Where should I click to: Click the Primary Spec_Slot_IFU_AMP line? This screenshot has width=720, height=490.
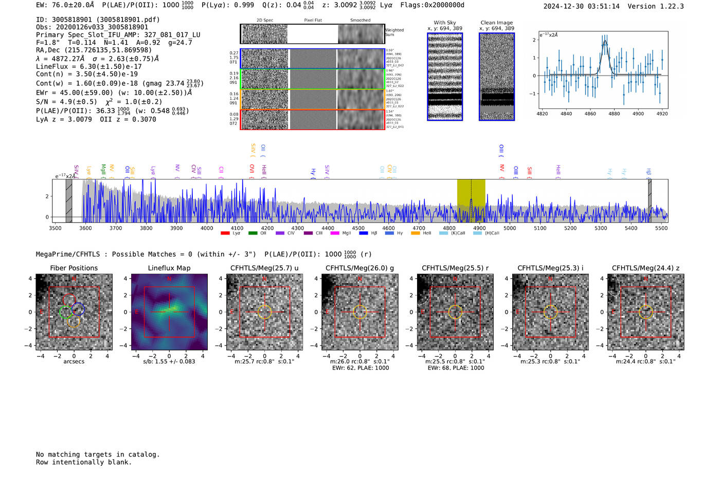(118, 35)
